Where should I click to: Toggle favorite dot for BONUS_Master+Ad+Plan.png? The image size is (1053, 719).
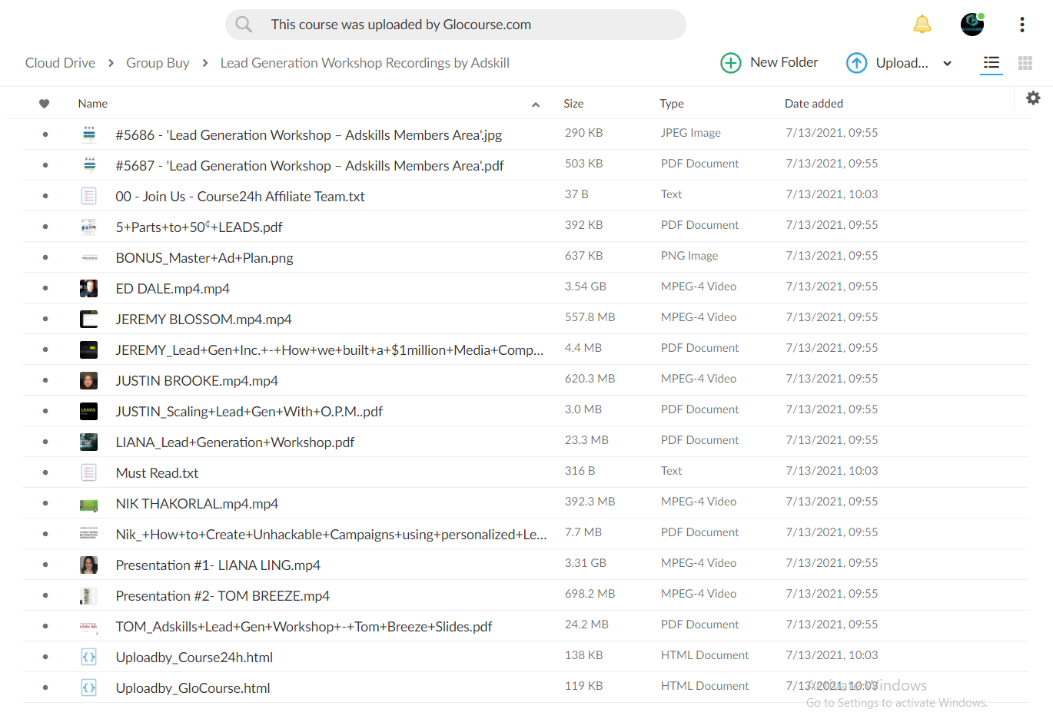45,257
